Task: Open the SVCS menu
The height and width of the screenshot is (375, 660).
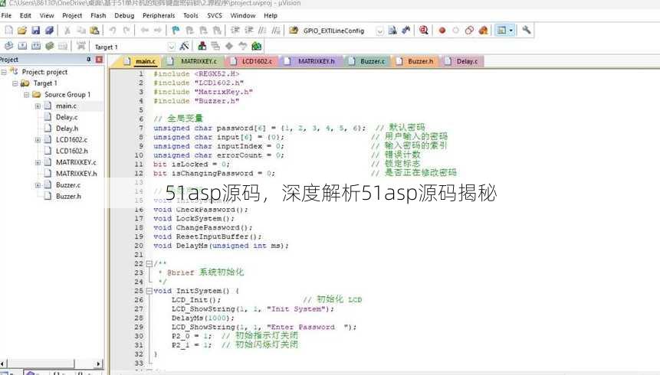Action: tap(214, 15)
